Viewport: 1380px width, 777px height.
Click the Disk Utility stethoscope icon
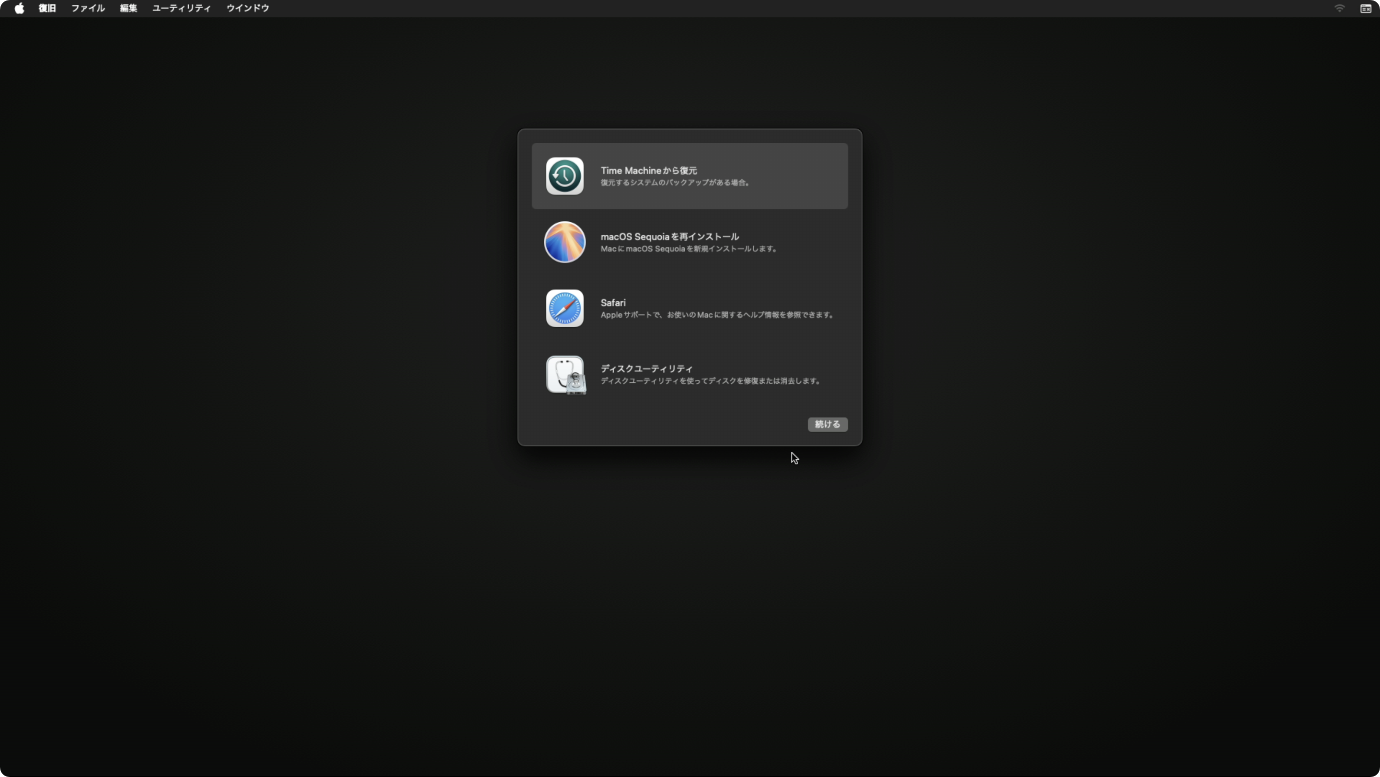coord(566,375)
